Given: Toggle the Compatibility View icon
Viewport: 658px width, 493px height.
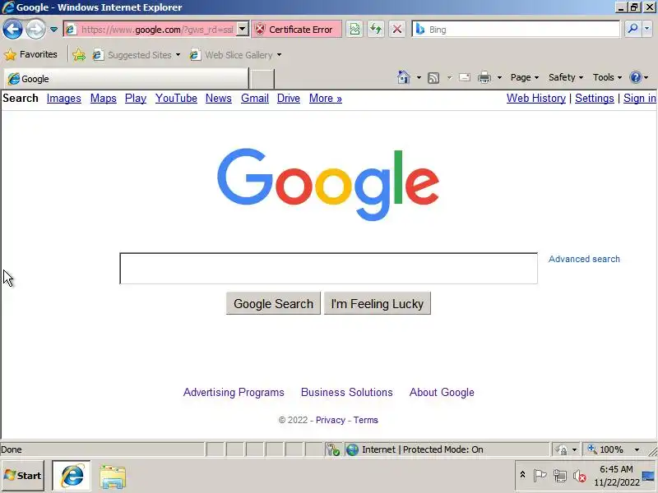Looking at the screenshot, I should point(354,30).
